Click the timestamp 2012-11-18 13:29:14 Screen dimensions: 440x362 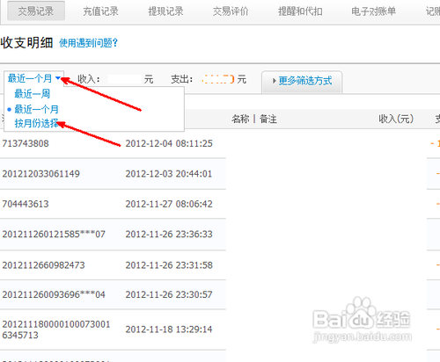(x=169, y=329)
